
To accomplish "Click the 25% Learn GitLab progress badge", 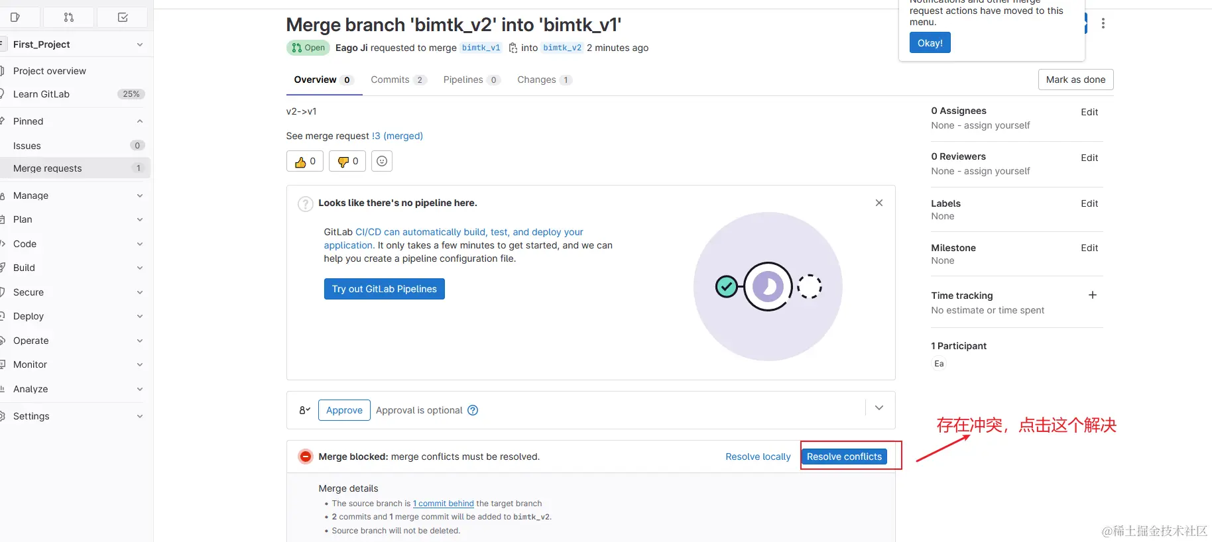I will pyautogui.click(x=131, y=94).
